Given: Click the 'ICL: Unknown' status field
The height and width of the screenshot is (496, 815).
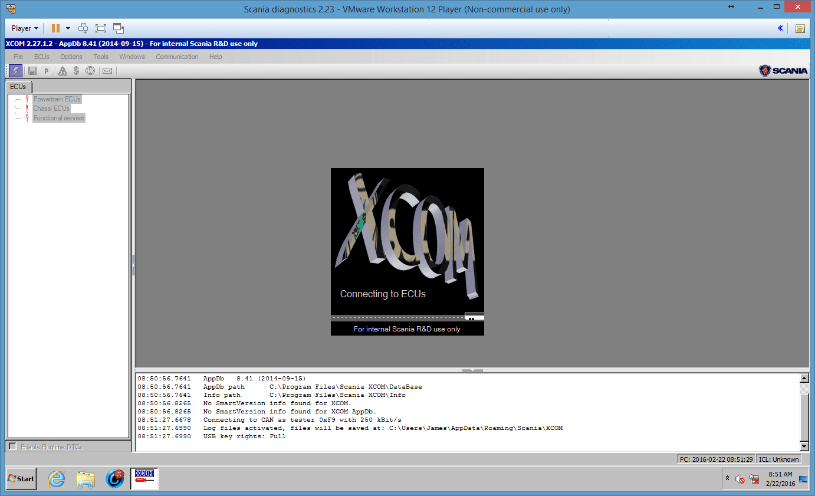Looking at the screenshot, I should (x=778, y=459).
